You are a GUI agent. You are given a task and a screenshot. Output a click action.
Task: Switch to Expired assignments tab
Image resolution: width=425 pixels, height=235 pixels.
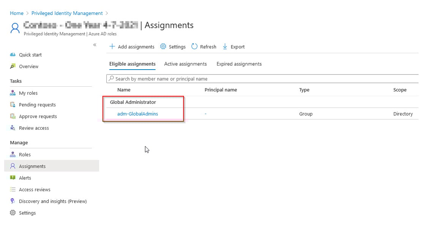click(x=239, y=64)
